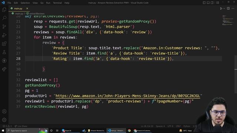The height and width of the screenshot is (133, 237).
Task: Open Cortana circle on taskbar
Action: pyautogui.click(x=51, y=130)
